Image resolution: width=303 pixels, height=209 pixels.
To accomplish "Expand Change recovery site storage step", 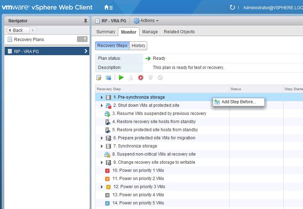I will click(102, 162).
